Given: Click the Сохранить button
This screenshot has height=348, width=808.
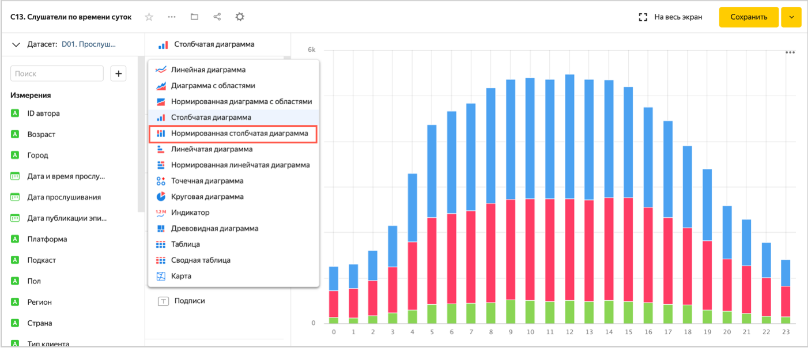Looking at the screenshot, I should point(748,17).
